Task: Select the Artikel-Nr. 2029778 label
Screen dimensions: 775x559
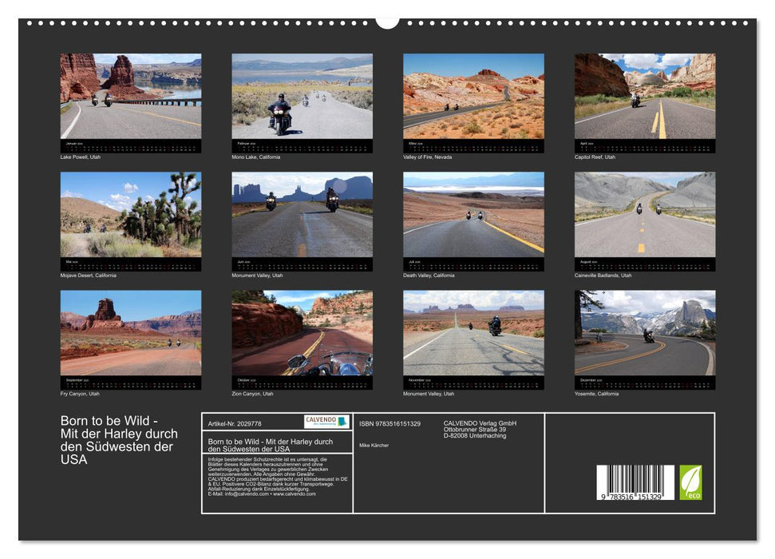Action: click(235, 422)
